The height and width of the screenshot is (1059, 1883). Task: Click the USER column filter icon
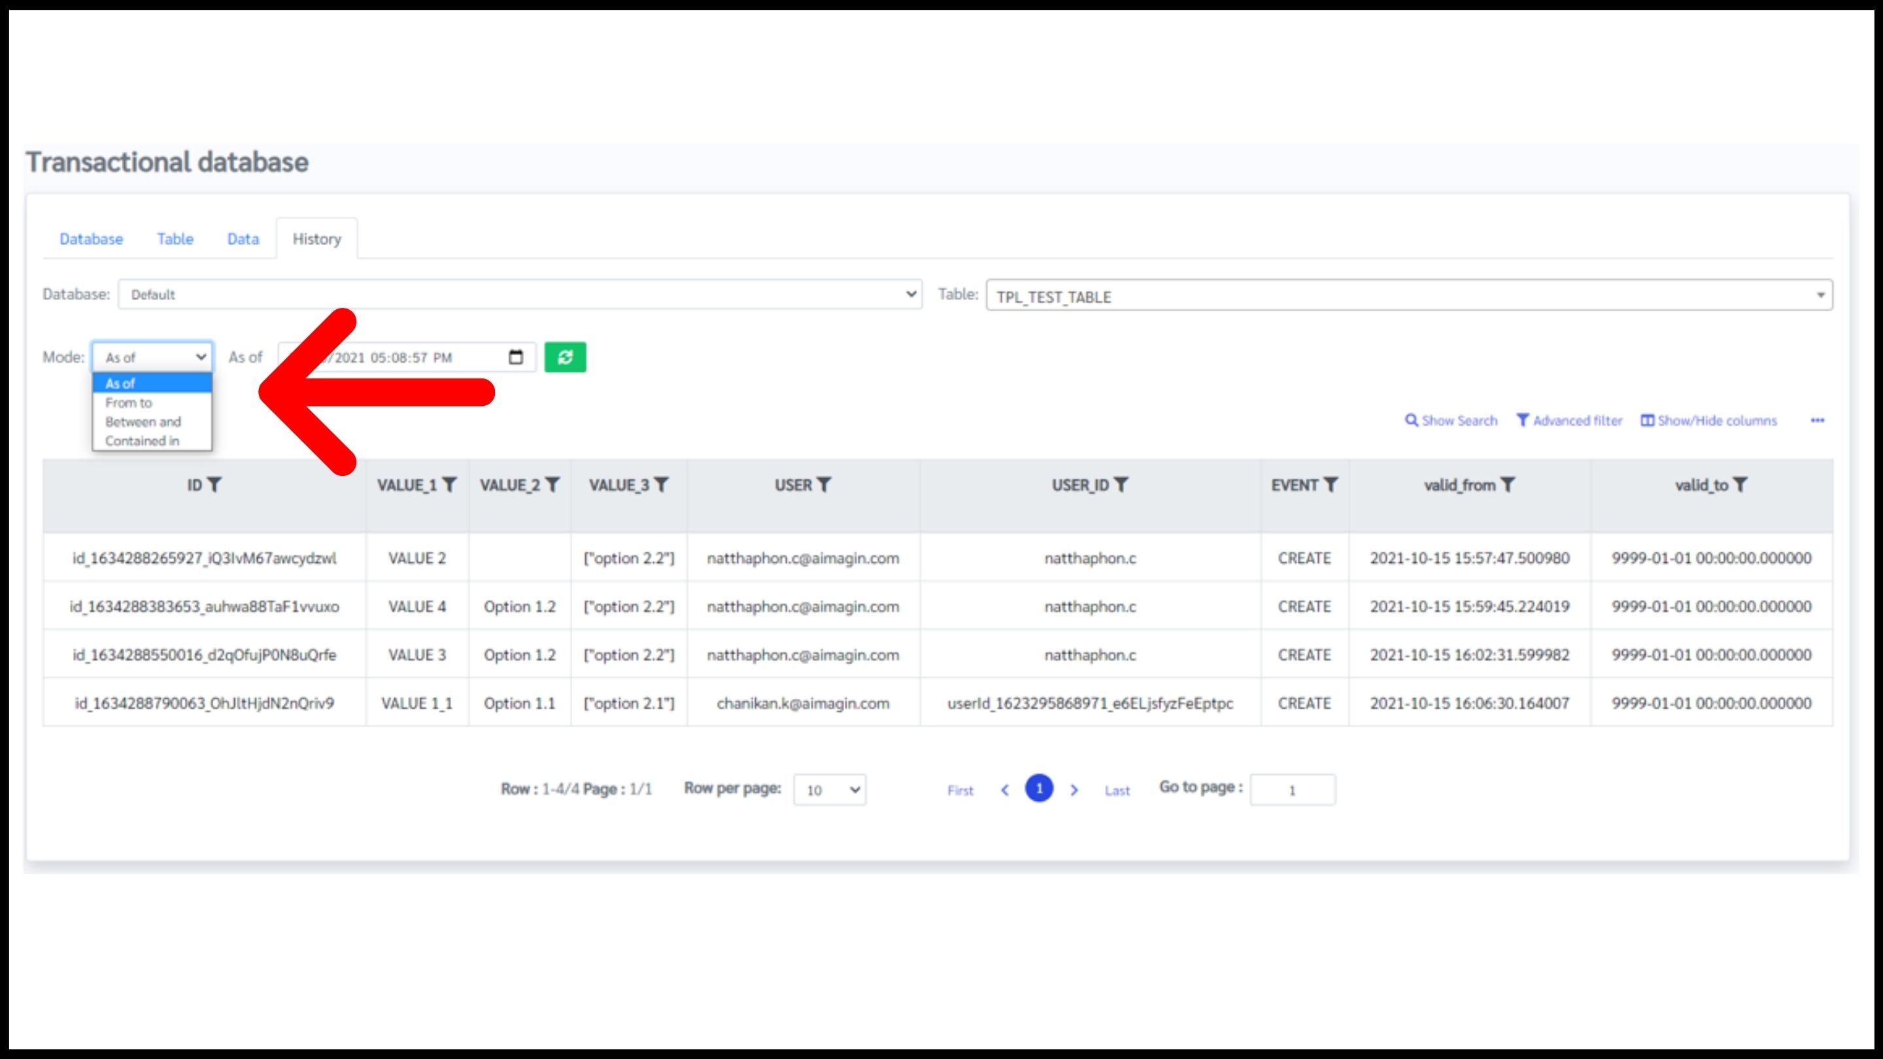824,484
